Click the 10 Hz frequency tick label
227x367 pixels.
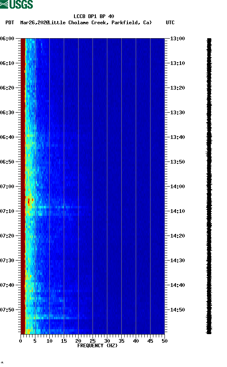[x=49, y=341]
